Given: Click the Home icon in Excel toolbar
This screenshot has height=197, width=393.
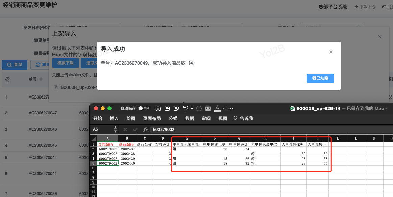Looking at the screenshot, I should pos(158,108).
